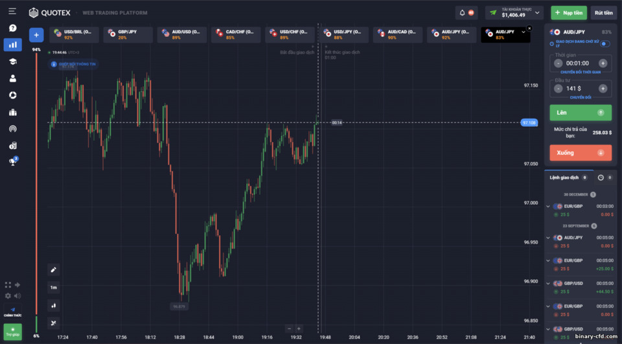Viewport: 622px width, 344px height.
Task: Click the green Lên up button
Action: [x=581, y=113]
